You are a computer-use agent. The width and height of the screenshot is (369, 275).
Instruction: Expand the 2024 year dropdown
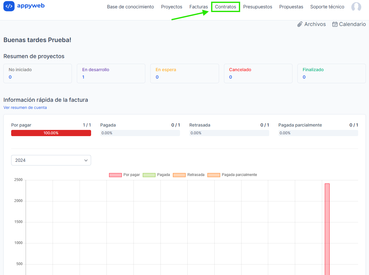coord(51,160)
